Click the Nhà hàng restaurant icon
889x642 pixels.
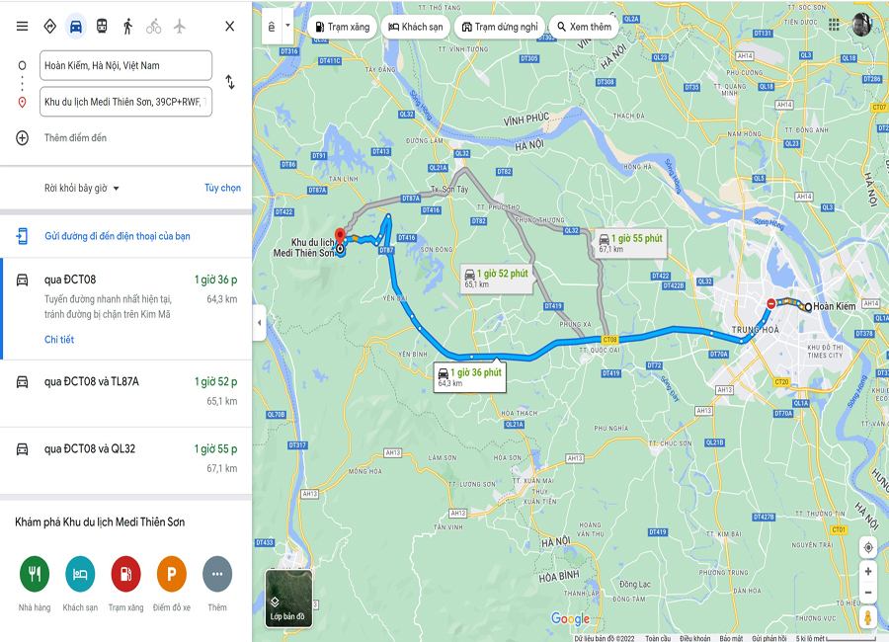coord(34,574)
